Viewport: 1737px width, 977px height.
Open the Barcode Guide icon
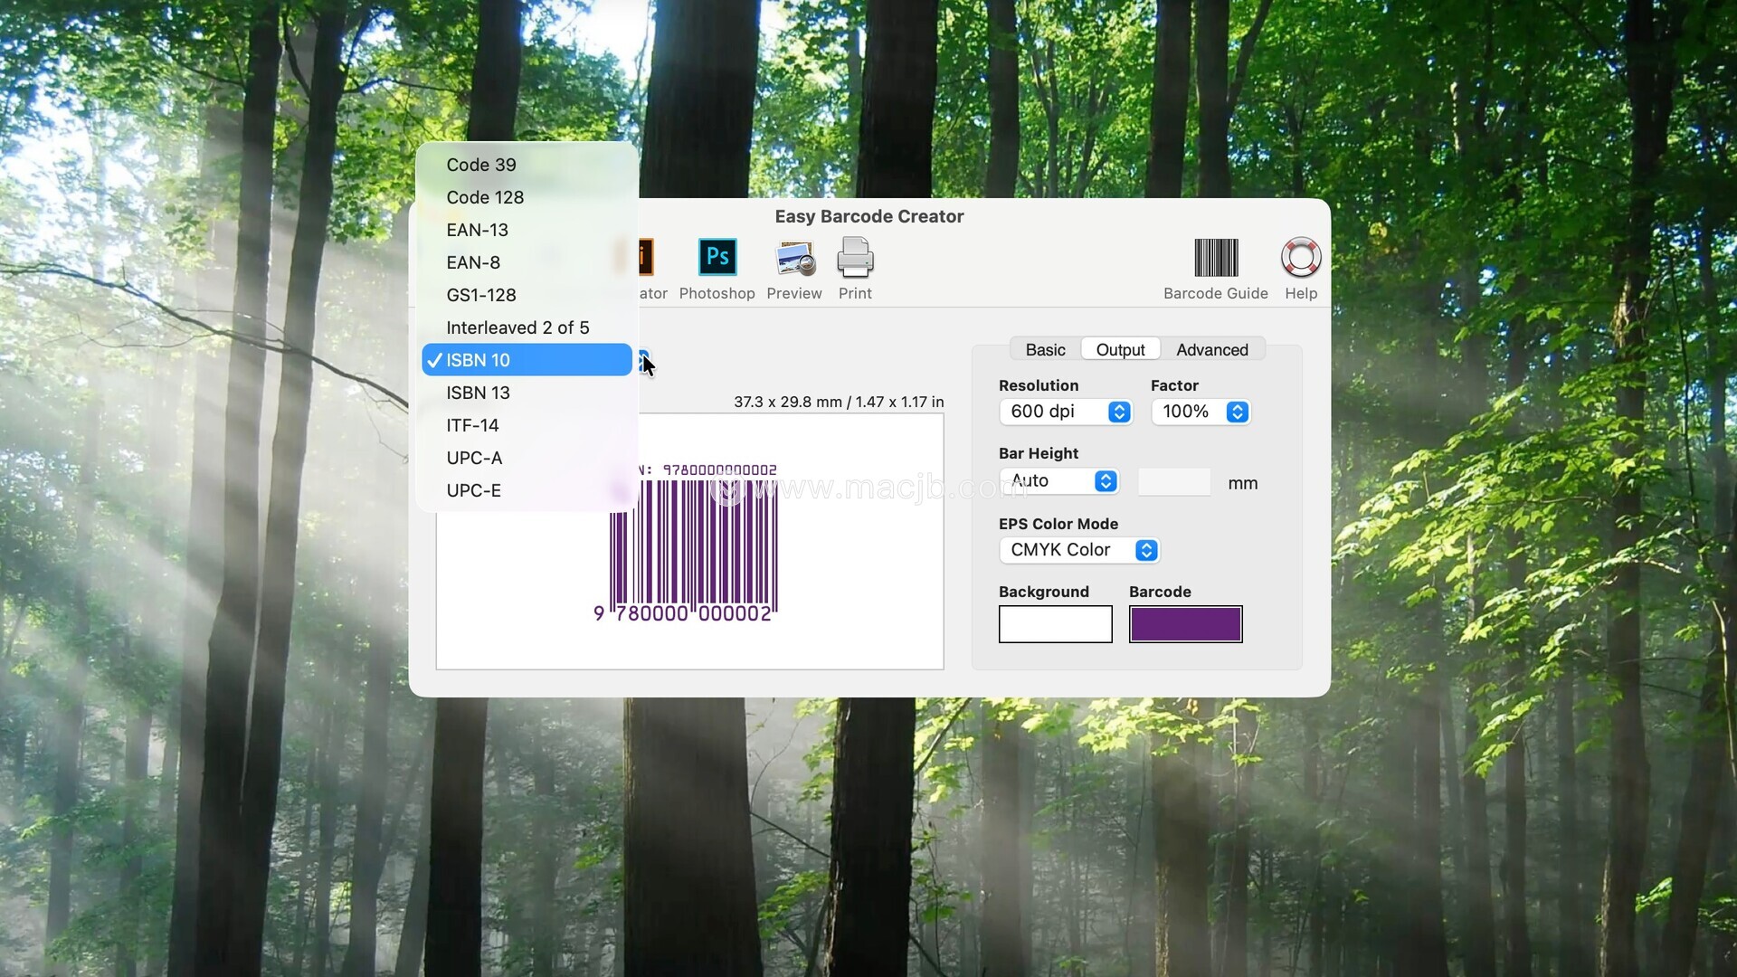coord(1215,259)
